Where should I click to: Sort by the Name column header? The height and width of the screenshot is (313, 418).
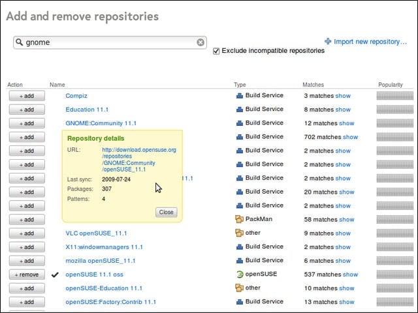click(57, 85)
